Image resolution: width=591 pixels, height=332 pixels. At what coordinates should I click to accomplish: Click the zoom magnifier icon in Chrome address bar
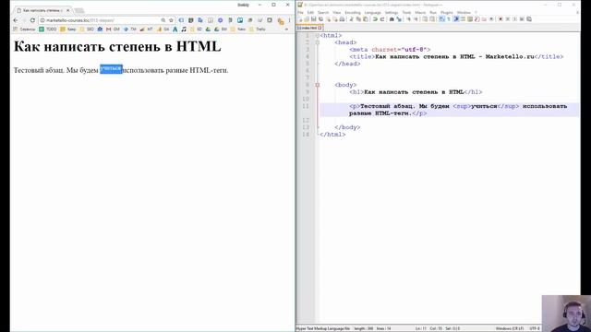(163, 20)
